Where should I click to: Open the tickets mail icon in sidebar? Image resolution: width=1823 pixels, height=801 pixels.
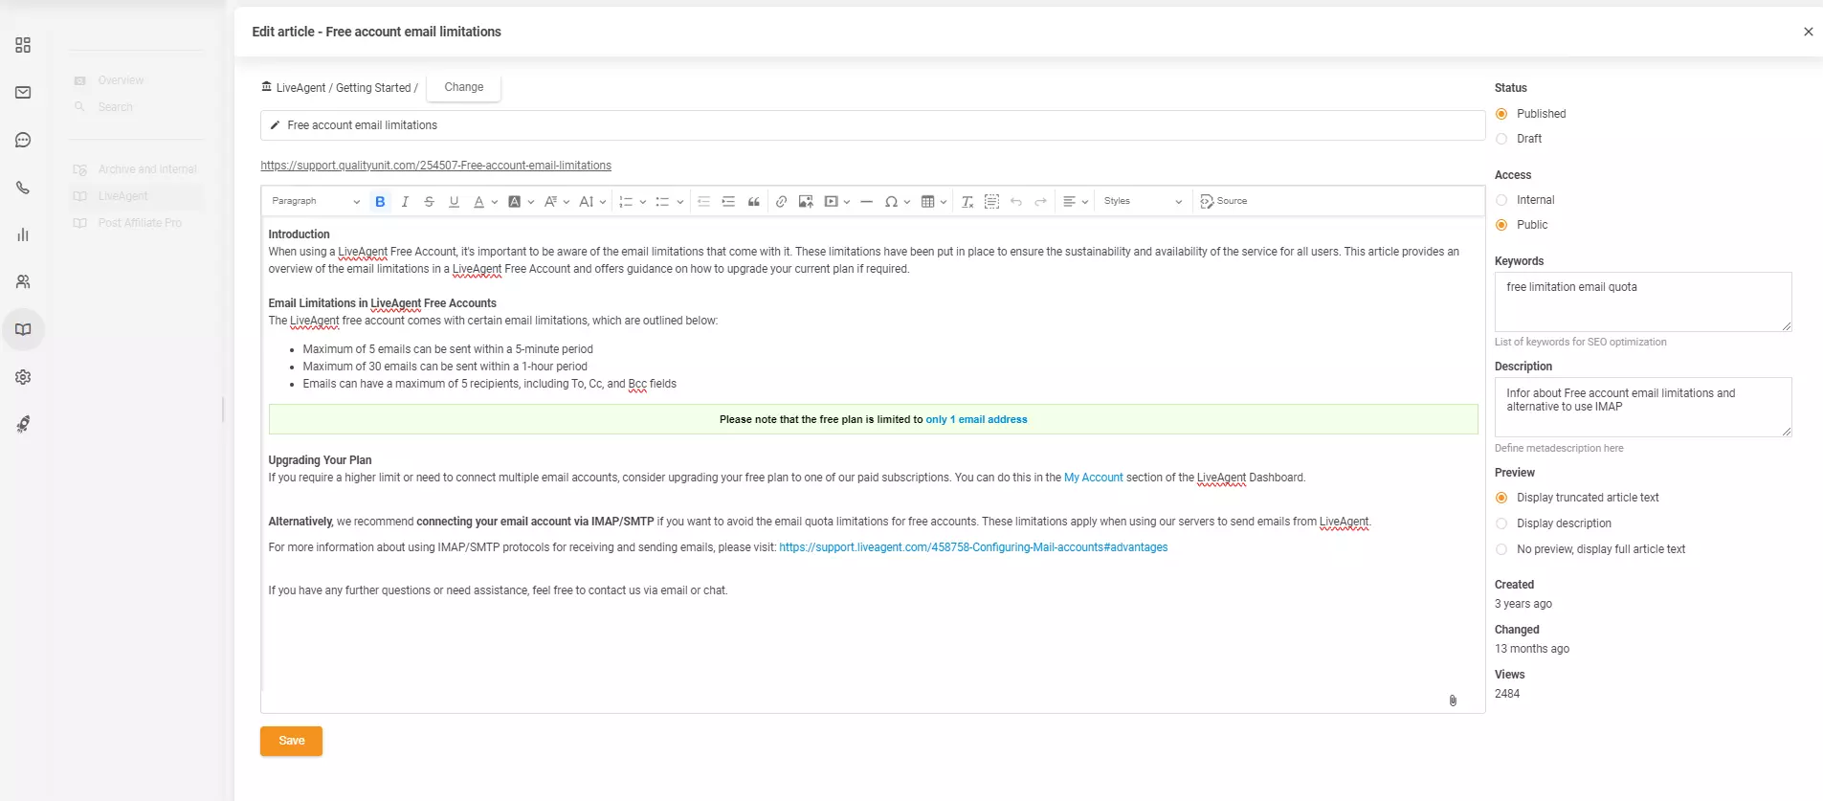coord(23,93)
